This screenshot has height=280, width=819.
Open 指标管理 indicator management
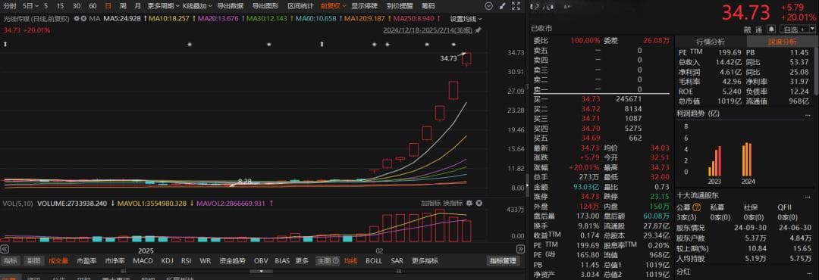coord(503,261)
